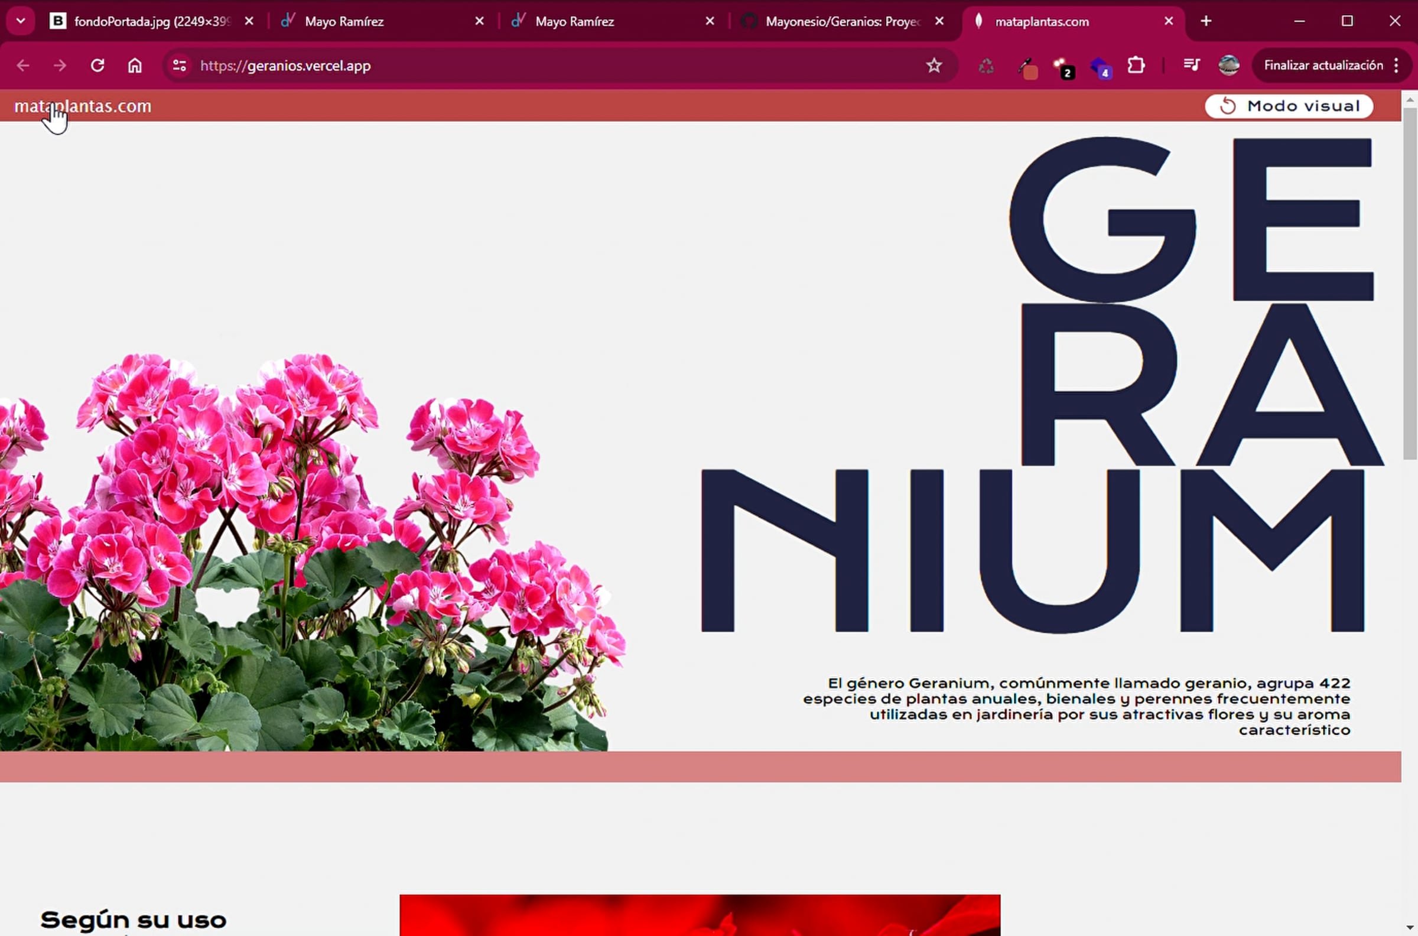Click the extension icon with badge 2

(1062, 66)
